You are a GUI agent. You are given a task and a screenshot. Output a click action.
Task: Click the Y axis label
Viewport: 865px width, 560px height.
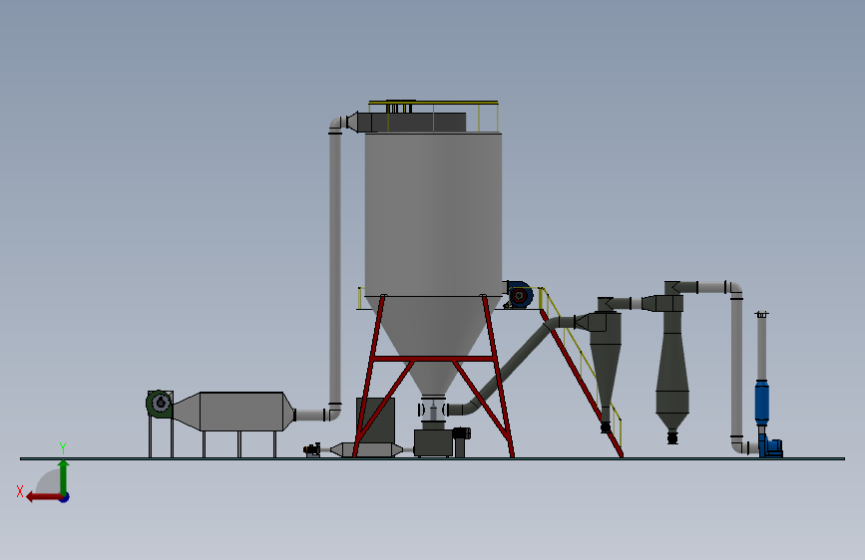(63, 448)
